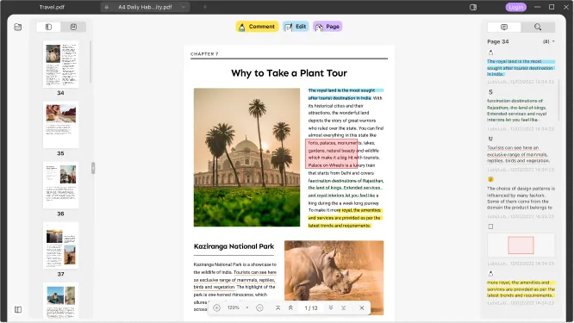
Task: Click the lock icon on A4 Daily tab
Action: click(107, 7)
